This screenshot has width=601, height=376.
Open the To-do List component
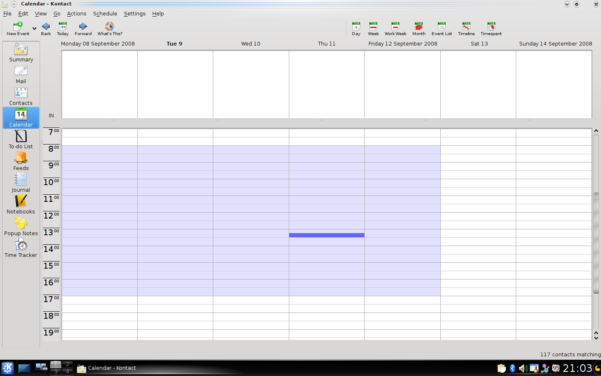point(21,140)
